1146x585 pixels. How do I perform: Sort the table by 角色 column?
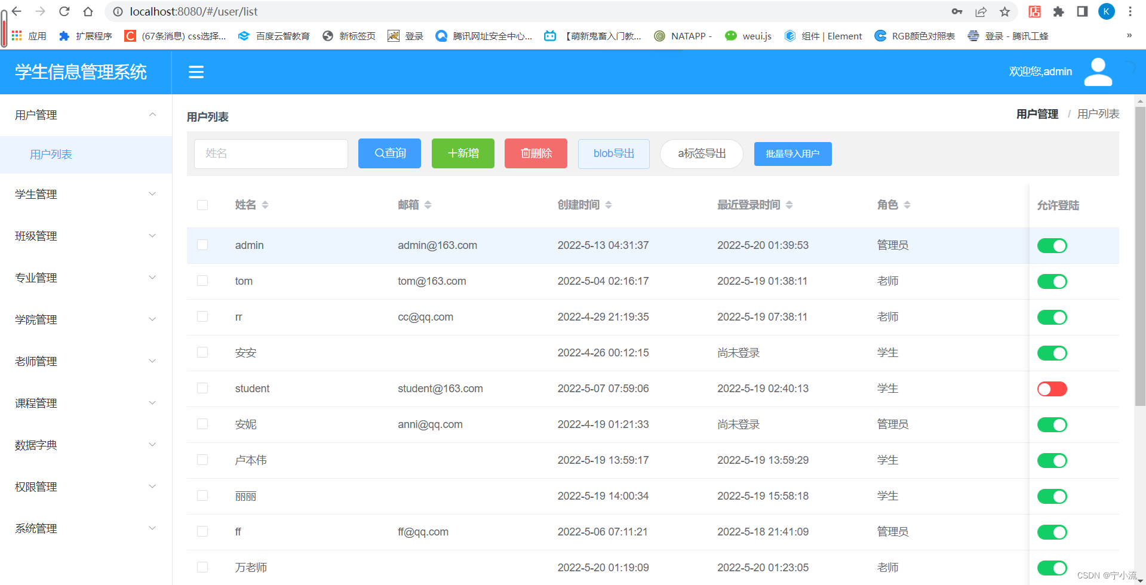pos(907,205)
